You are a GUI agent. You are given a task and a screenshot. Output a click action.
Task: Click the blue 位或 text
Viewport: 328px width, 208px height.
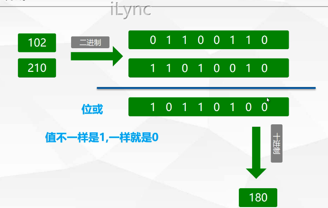(92, 110)
